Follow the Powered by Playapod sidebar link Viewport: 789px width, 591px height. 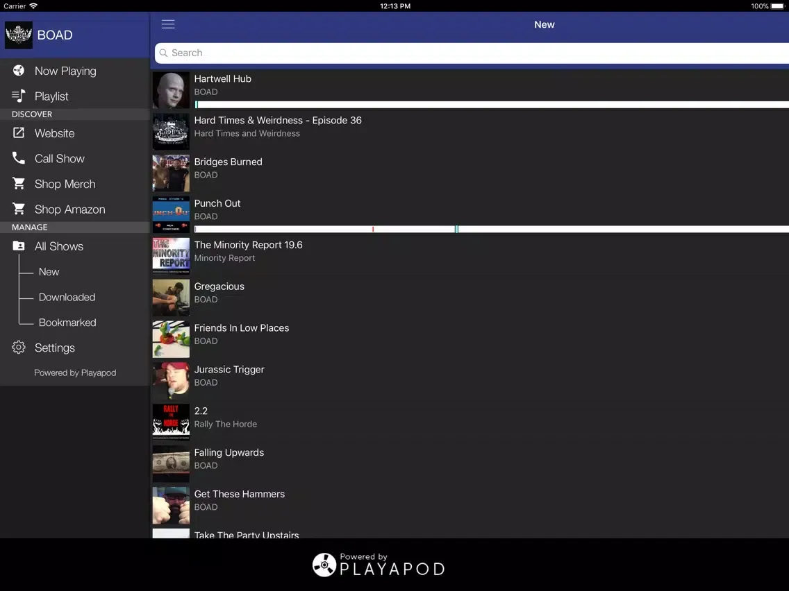(x=75, y=373)
